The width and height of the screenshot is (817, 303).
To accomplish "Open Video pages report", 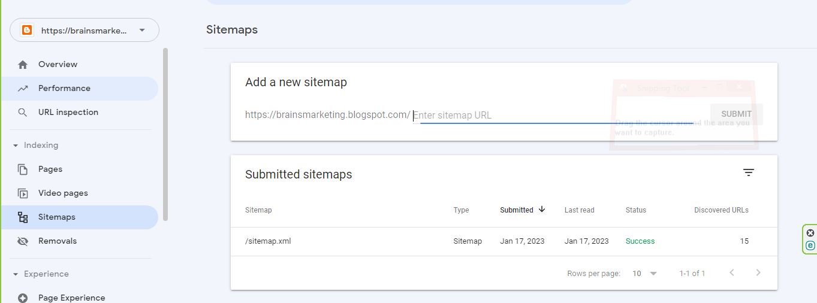I will coord(79,193).
